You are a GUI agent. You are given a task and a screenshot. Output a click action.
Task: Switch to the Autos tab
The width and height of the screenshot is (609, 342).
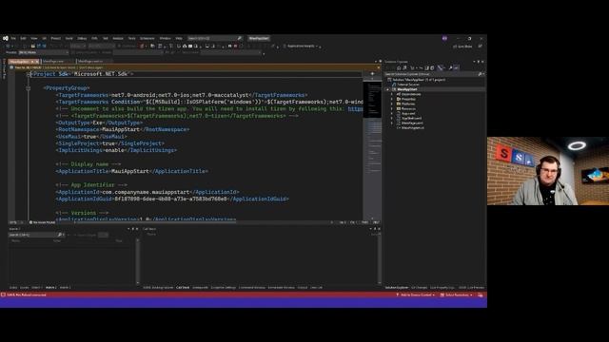pos(13,288)
